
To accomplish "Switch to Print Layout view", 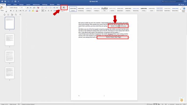I will [x=155, y=104].
